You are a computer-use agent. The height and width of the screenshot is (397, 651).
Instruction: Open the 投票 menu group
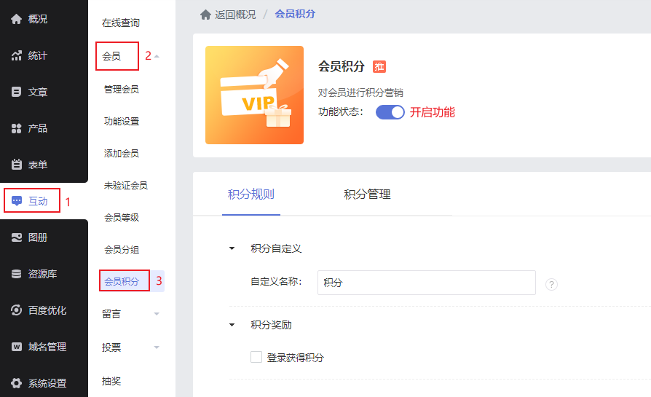coord(111,347)
